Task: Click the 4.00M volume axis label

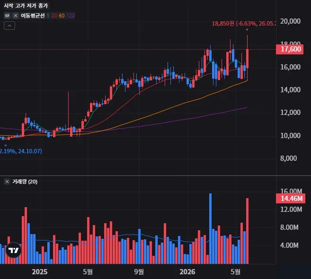Action: point(289,245)
